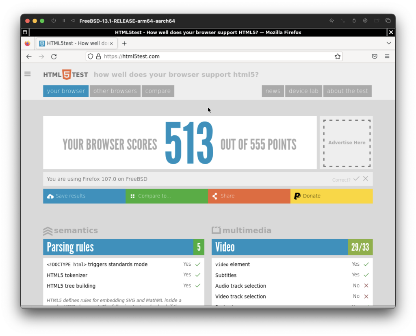Open the Firefox application menu
This screenshot has width=416, height=336.
click(387, 56)
